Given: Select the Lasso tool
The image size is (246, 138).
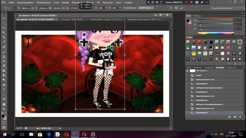Looking at the screenshot, I should [x=4, y=28].
